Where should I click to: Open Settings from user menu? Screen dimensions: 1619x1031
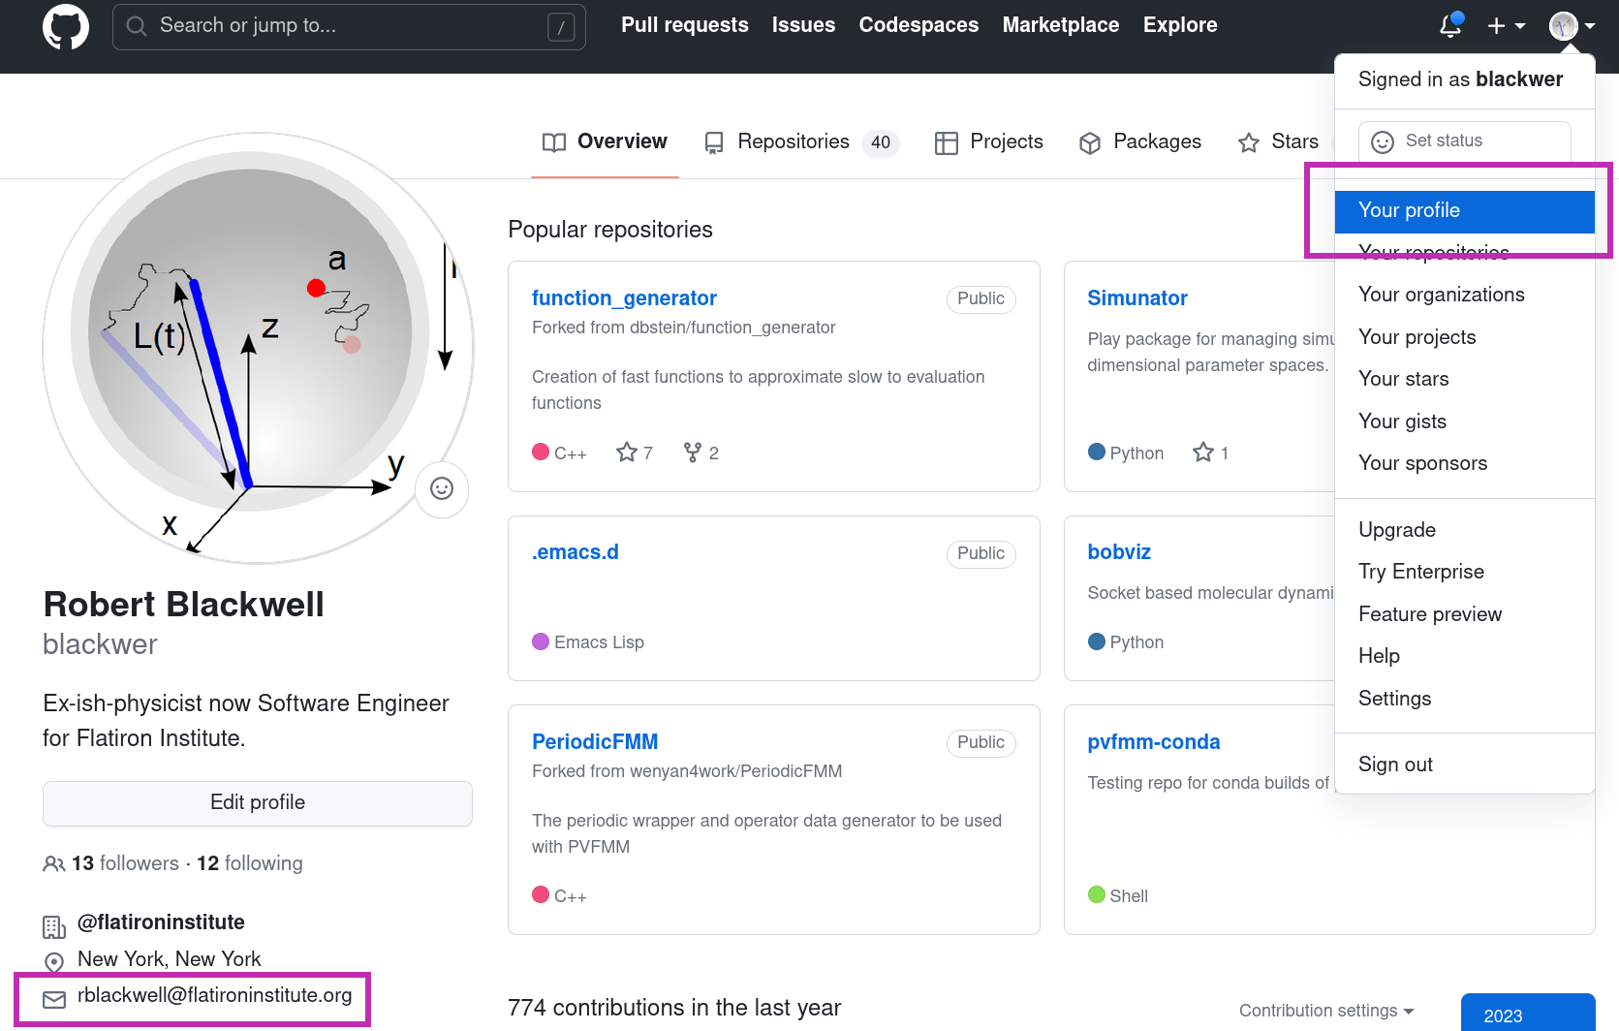point(1464,699)
